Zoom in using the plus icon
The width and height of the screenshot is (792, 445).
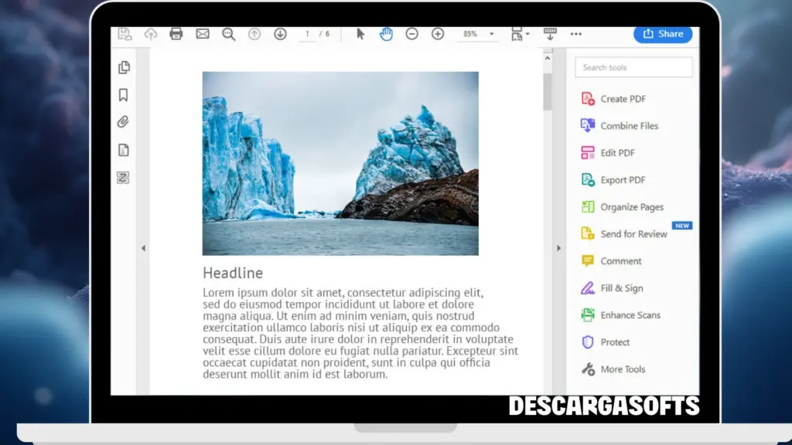click(x=437, y=34)
